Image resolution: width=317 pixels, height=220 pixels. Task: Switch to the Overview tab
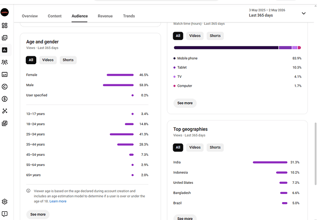click(x=30, y=16)
